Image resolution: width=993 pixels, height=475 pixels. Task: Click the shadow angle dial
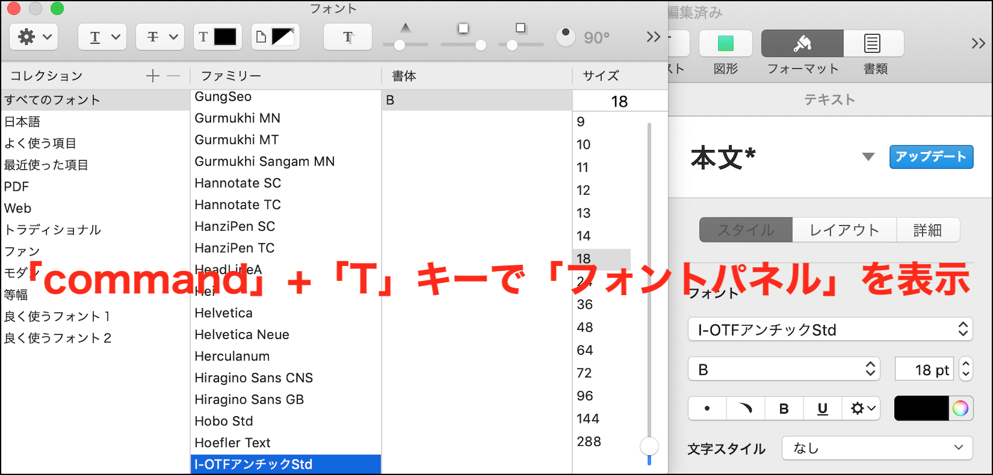[565, 37]
